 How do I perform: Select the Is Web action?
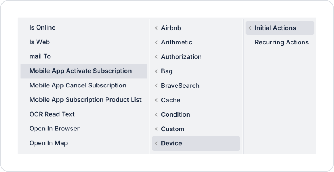point(39,42)
